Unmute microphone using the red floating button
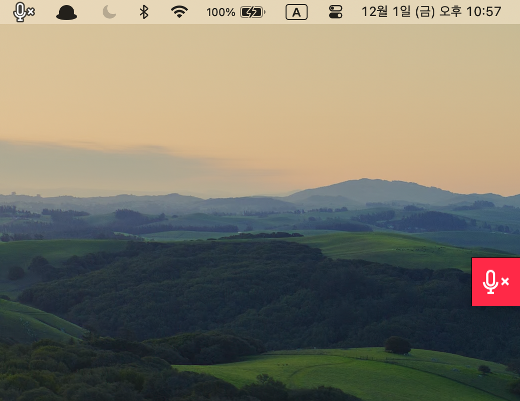Viewport: 520px width, 401px height. [x=495, y=282]
